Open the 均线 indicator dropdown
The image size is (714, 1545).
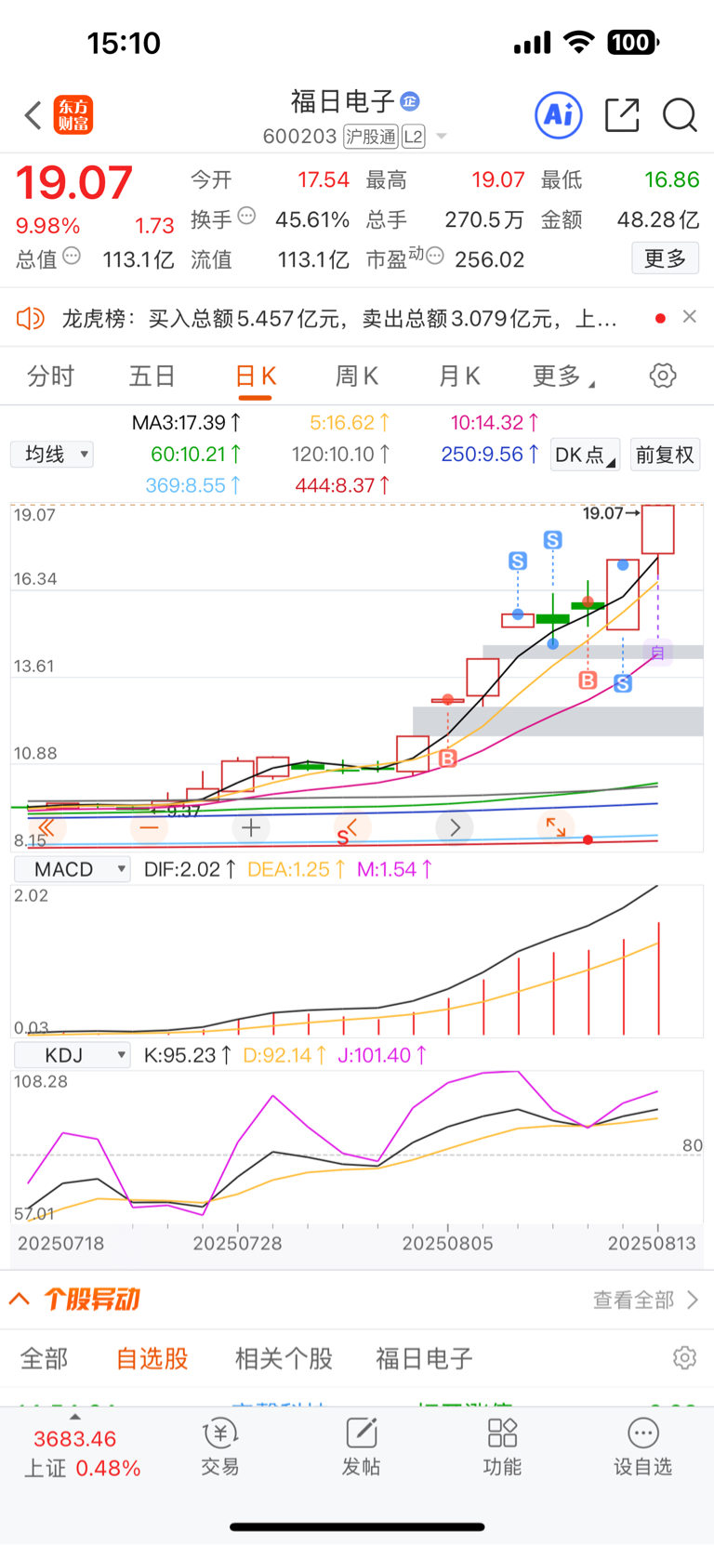53,454
